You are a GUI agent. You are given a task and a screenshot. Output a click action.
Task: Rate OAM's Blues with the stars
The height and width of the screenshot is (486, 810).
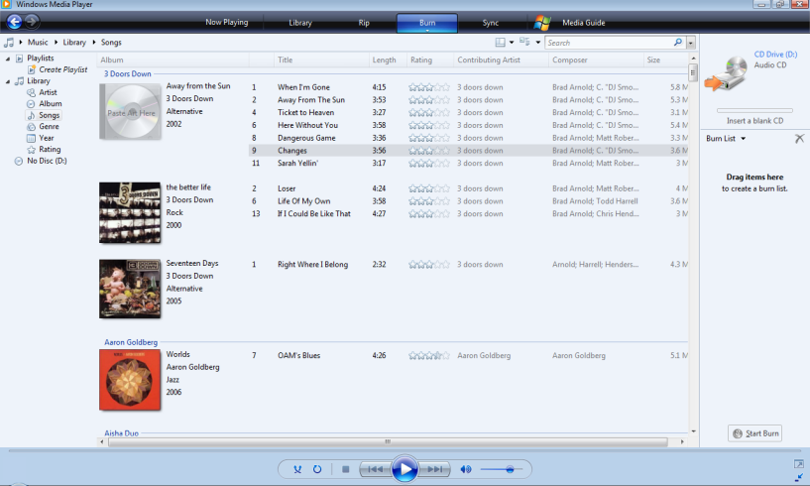tap(428, 356)
